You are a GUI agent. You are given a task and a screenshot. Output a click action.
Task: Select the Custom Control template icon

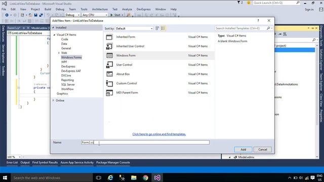pos(109,83)
